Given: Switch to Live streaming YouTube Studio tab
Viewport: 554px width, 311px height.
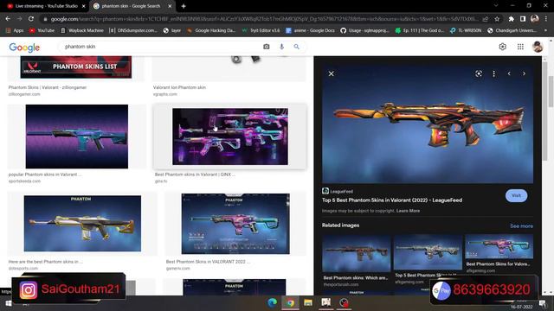Looking at the screenshot, I should [46, 6].
